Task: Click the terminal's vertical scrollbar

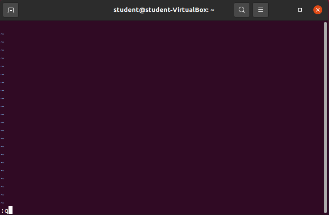Action: pyautogui.click(x=325, y=118)
